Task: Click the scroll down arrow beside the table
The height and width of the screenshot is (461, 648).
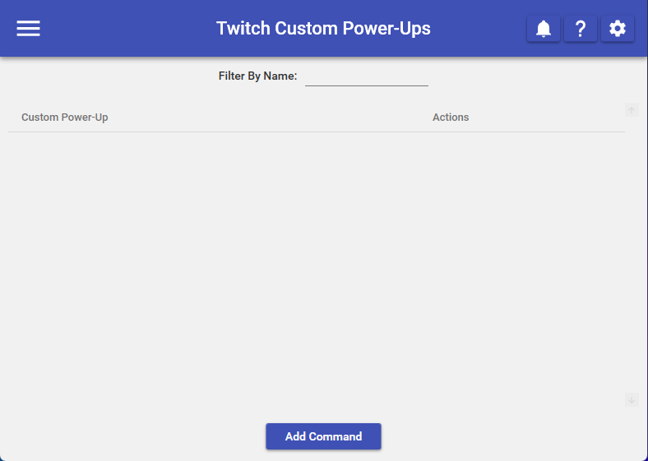Action: point(632,400)
